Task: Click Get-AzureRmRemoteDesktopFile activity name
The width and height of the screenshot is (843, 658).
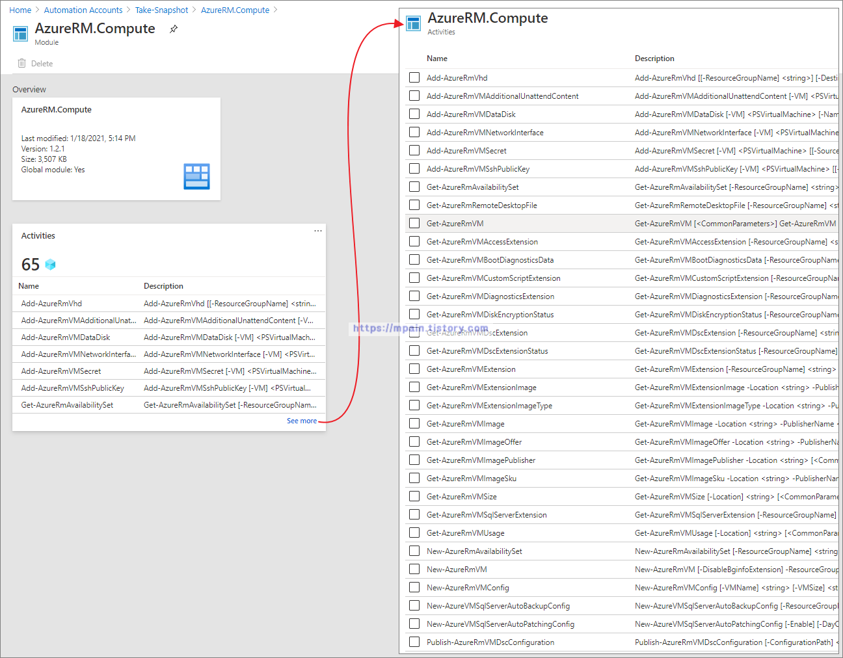Action: (482, 205)
